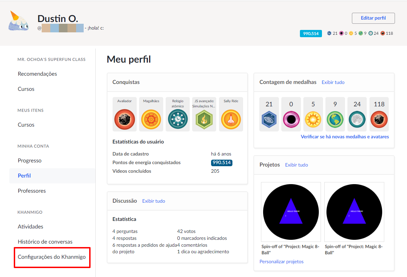Open Histórico de conversas
The image size is (407, 277).
(45, 242)
